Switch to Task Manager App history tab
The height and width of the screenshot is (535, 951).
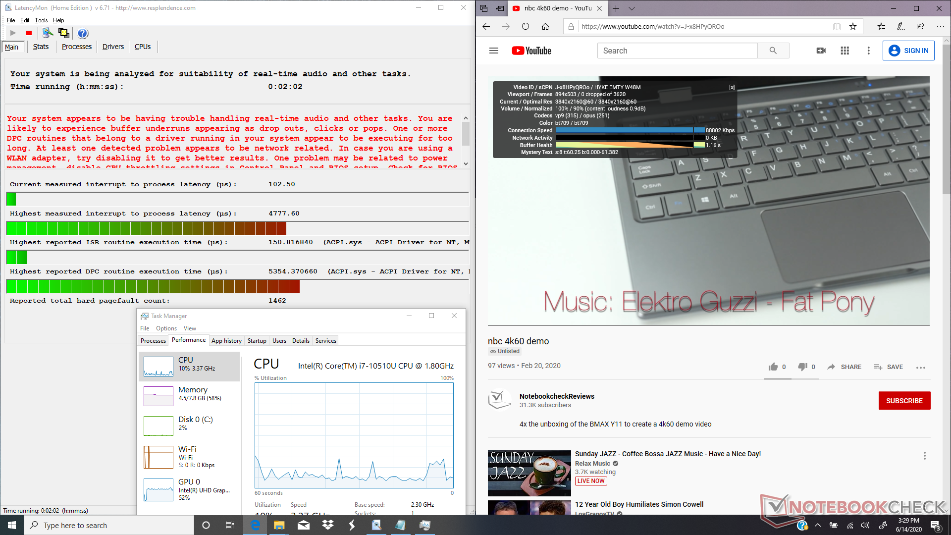point(226,341)
